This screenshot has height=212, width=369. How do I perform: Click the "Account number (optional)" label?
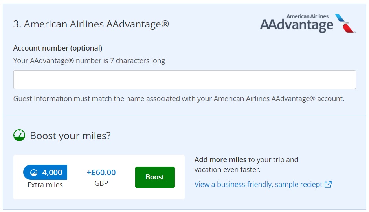[58, 48]
